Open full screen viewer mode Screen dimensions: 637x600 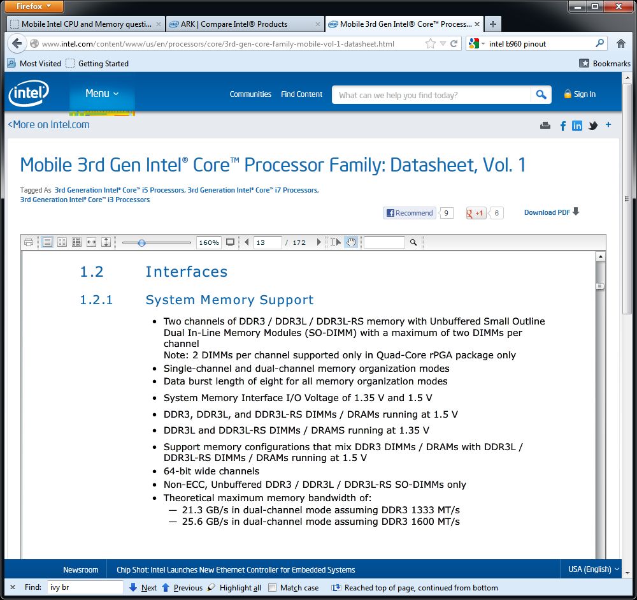231,242
